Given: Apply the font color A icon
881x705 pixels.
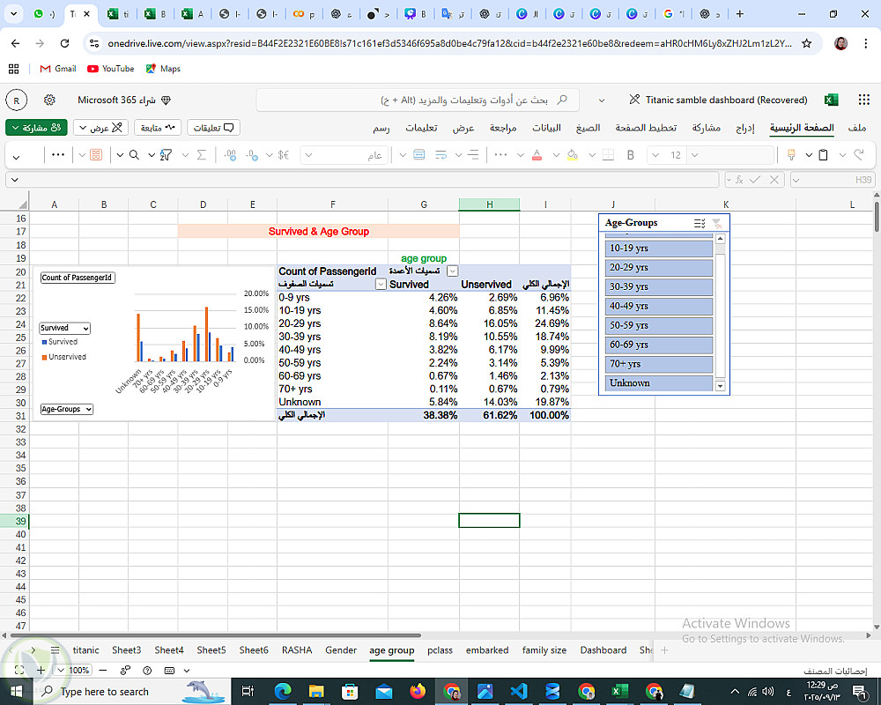Looking at the screenshot, I should 537,155.
